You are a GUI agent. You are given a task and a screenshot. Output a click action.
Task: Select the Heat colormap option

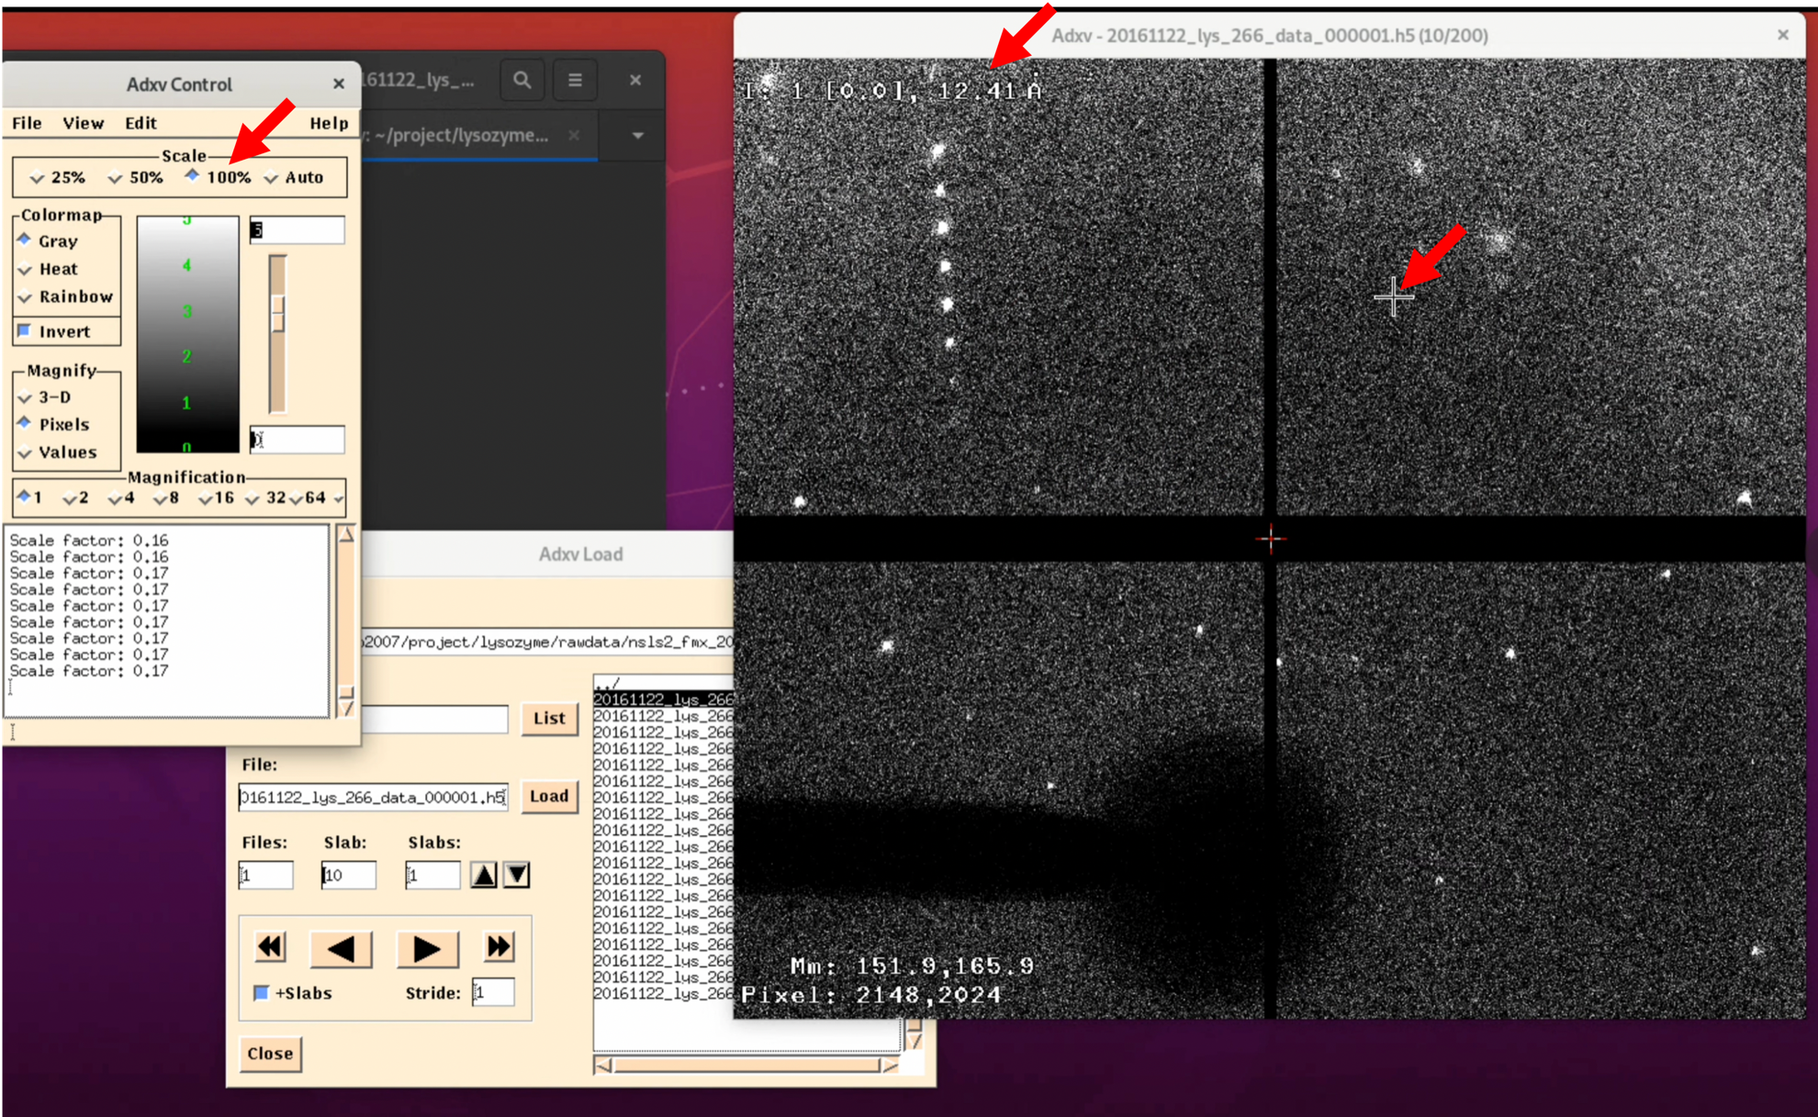click(x=26, y=269)
